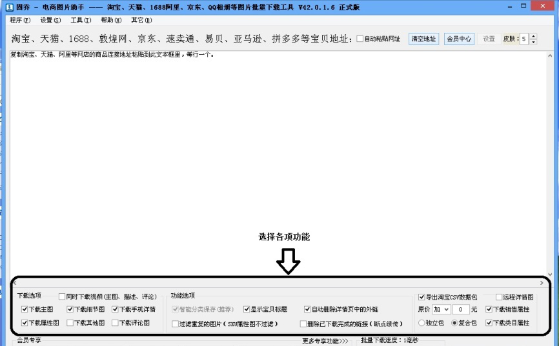559x346 pixels.
Task: Open the 设置(S) menu
Action: click(x=50, y=20)
